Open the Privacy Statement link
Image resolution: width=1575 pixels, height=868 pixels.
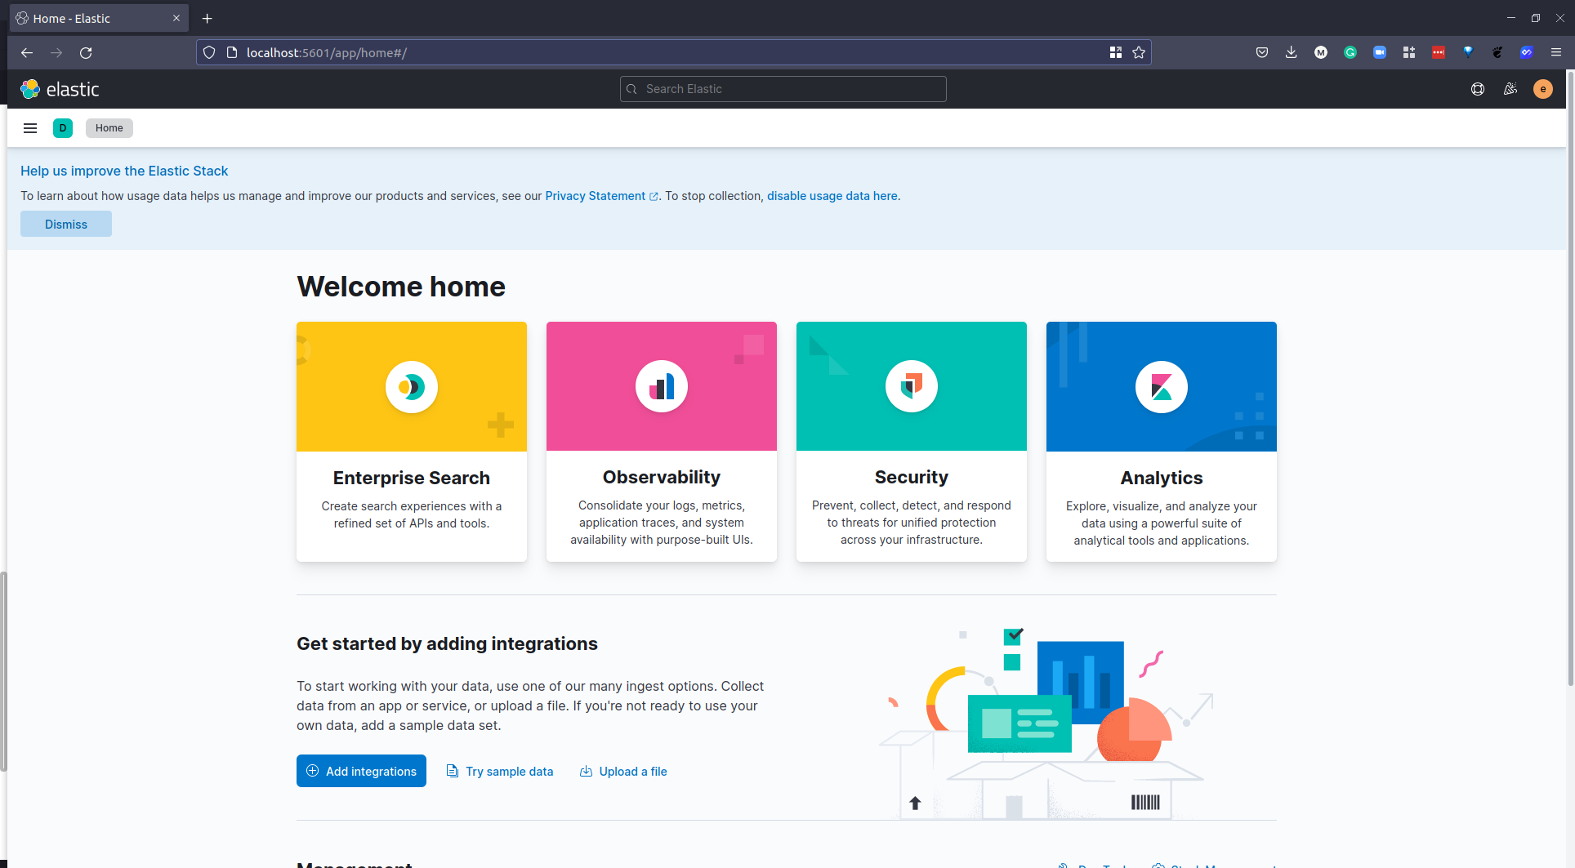(596, 196)
